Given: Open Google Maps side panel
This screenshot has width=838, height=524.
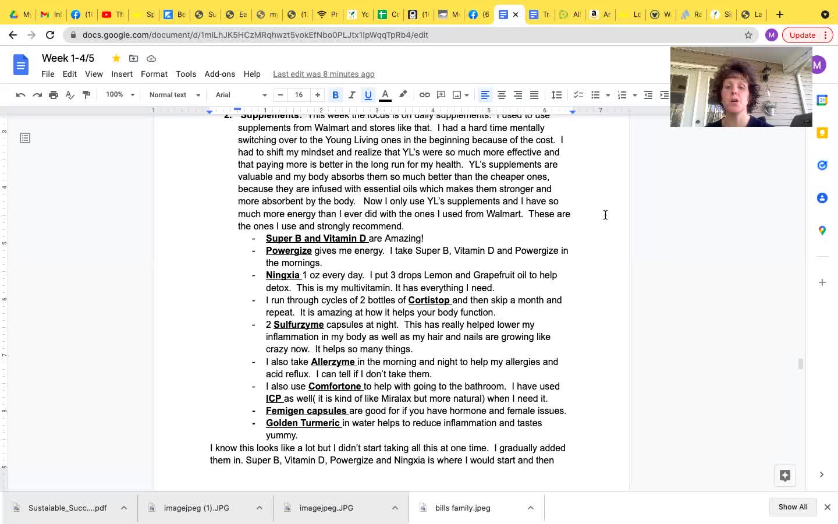Looking at the screenshot, I should (x=822, y=231).
